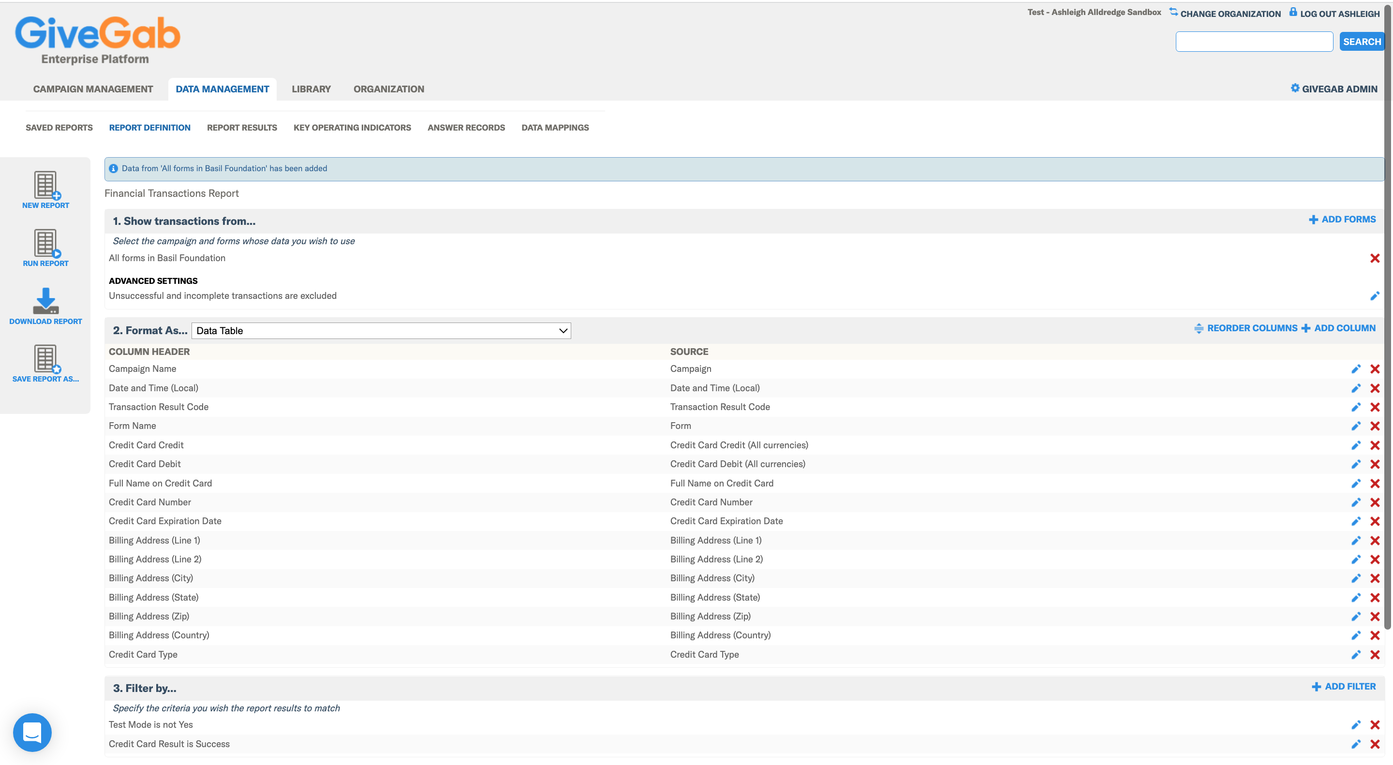Go to Saved Reports
This screenshot has height=765, width=1393.
[59, 128]
